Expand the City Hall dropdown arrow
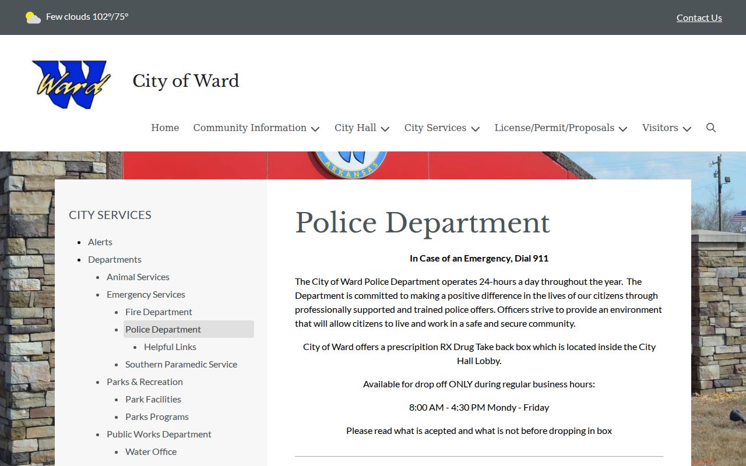 385,129
